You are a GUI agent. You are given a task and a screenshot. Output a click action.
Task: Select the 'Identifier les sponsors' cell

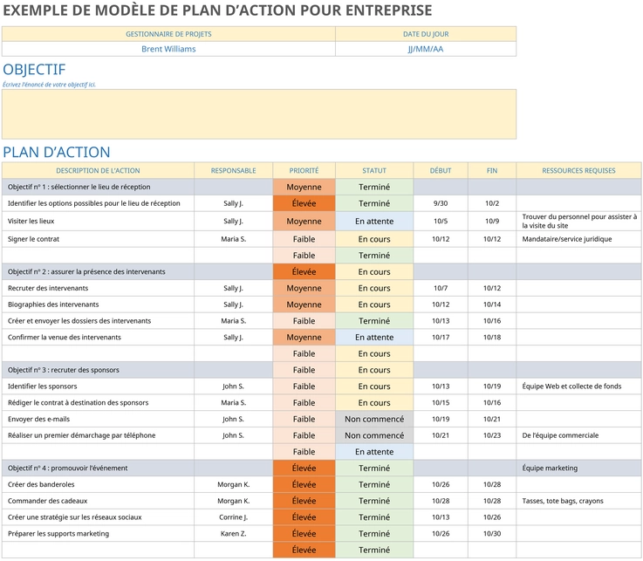tap(98, 387)
